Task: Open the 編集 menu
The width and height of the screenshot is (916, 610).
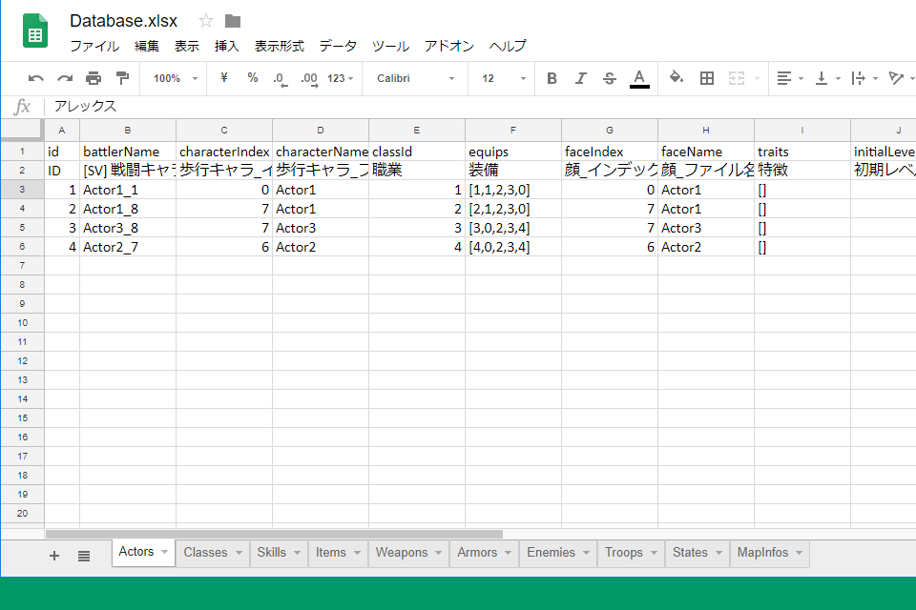Action: click(147, 46)
